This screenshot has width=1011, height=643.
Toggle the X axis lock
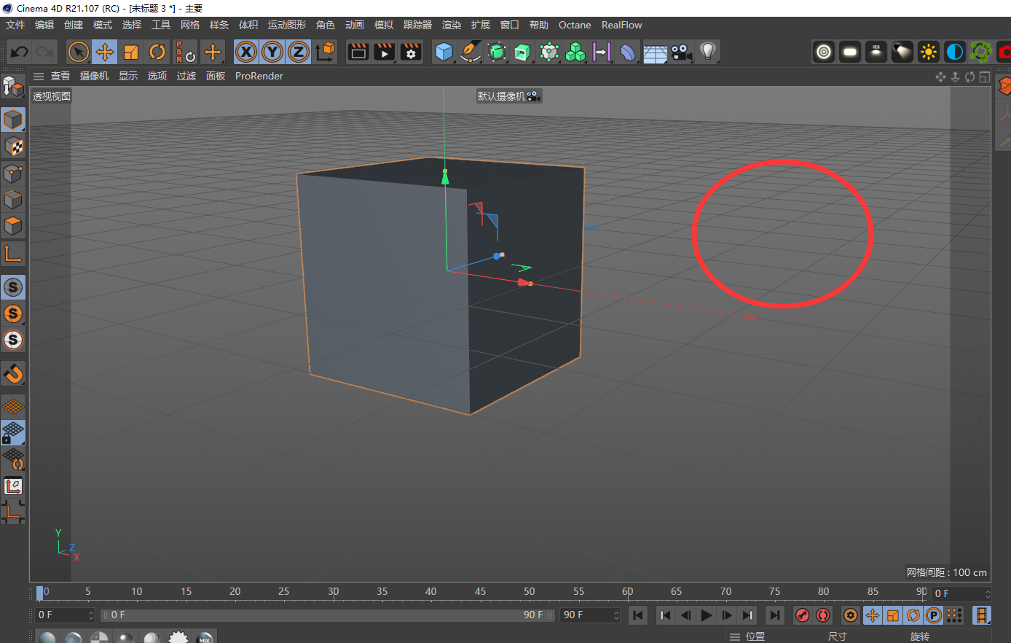click(246, 52)
